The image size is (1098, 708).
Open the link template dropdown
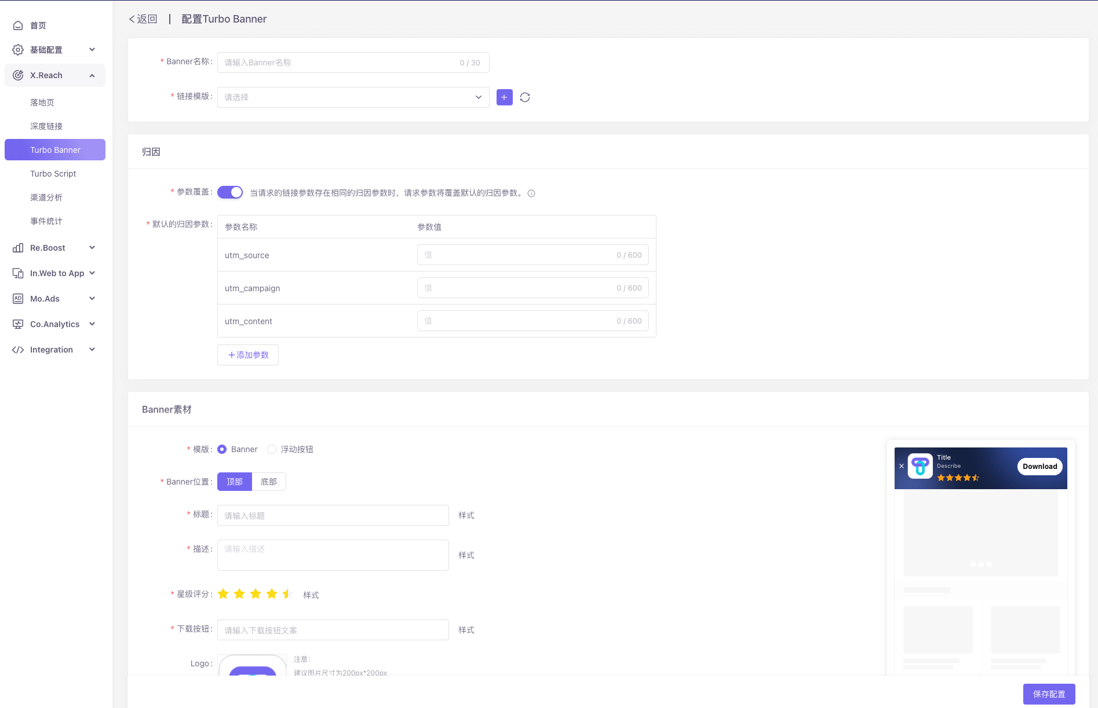point(353,97)
